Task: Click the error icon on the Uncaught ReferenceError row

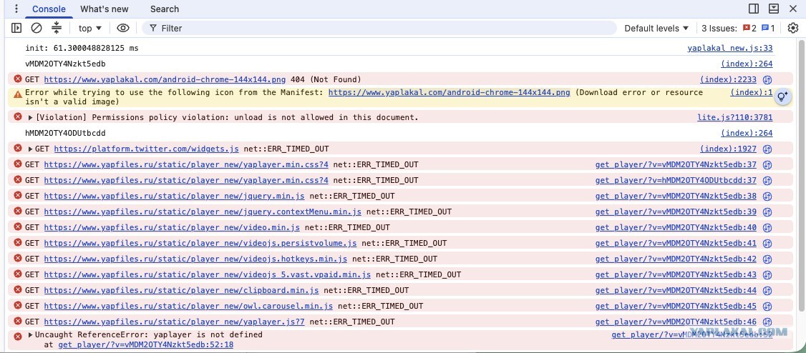Action: tap(18, 336)
